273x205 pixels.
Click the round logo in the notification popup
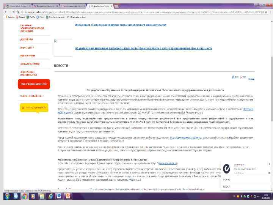[227, 169]
